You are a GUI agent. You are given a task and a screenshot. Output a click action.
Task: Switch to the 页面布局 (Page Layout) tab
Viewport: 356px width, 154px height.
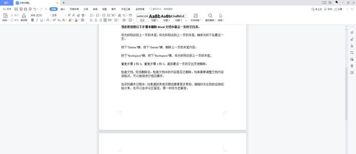74,9
